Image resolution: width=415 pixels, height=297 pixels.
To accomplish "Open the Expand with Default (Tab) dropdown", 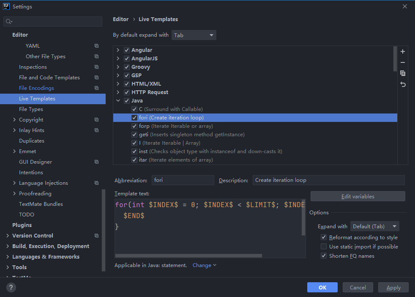I will pyautogui.click(x=374, y=227).
